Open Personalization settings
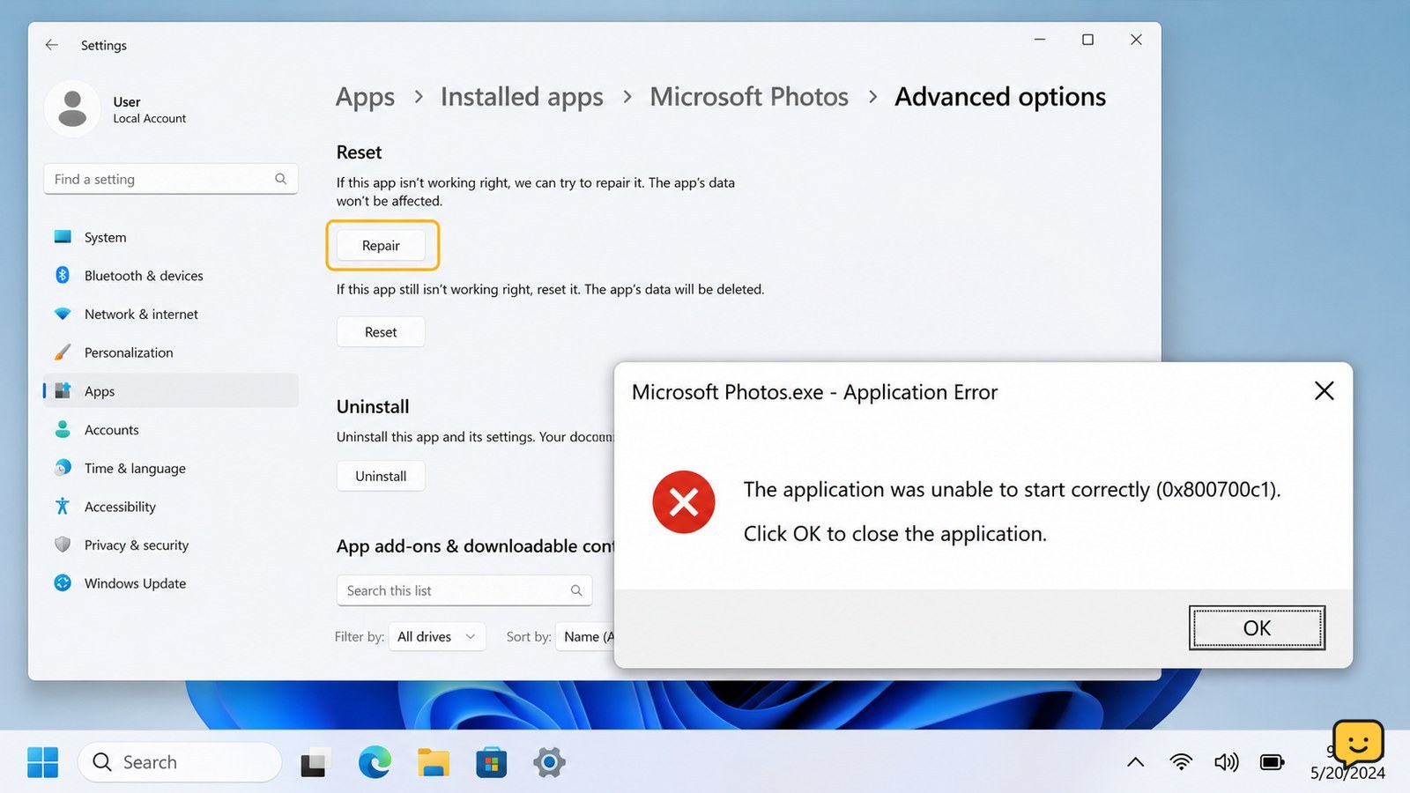The image size is (1410, 793). 171,352
